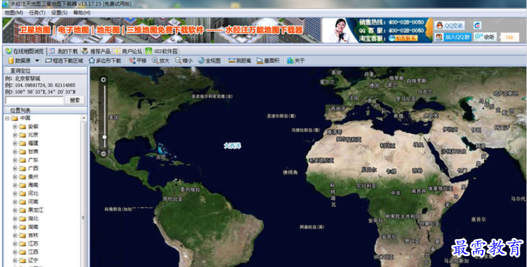Expand the 甘肃 tree node

coord(15,152)
